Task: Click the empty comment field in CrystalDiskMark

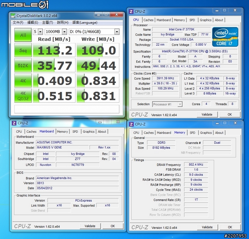Action: (67, 109)
